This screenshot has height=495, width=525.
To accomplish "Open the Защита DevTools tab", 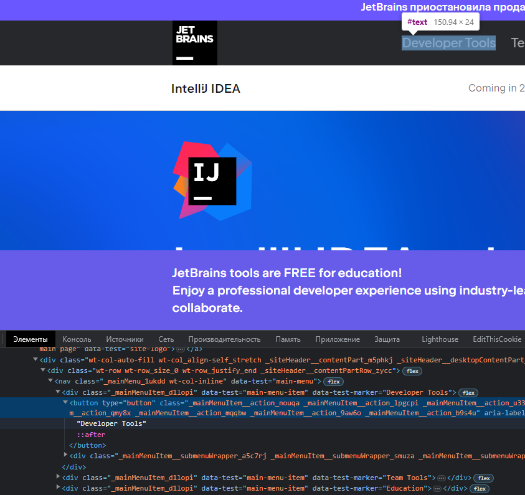I will tap(387, 339).
